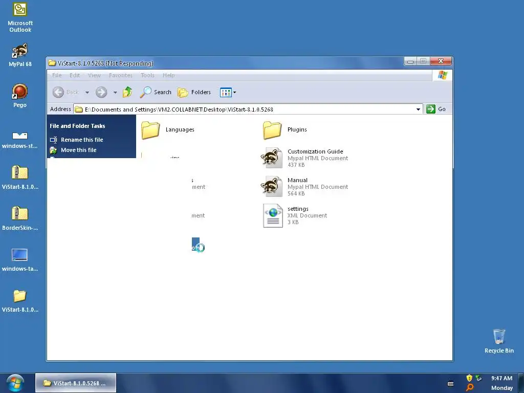Screen dimensions: 524x393
Task: Open the Back history dropdown arrow
Action: point(87,92)
